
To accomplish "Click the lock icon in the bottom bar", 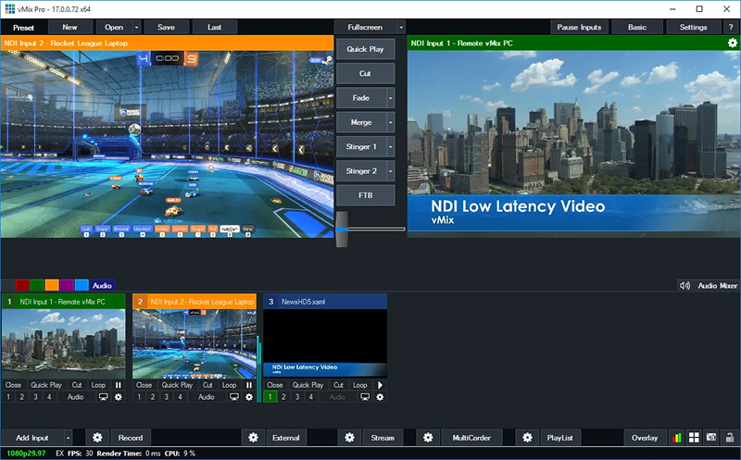I will coord(730,438).
